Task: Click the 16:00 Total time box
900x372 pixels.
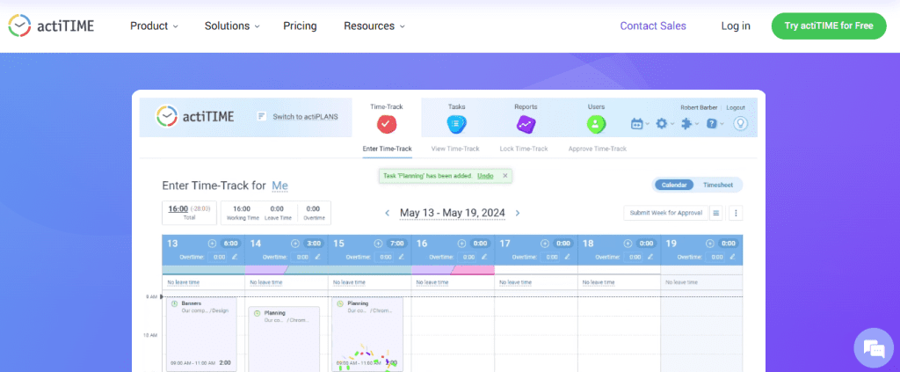Action: [190, 213]
